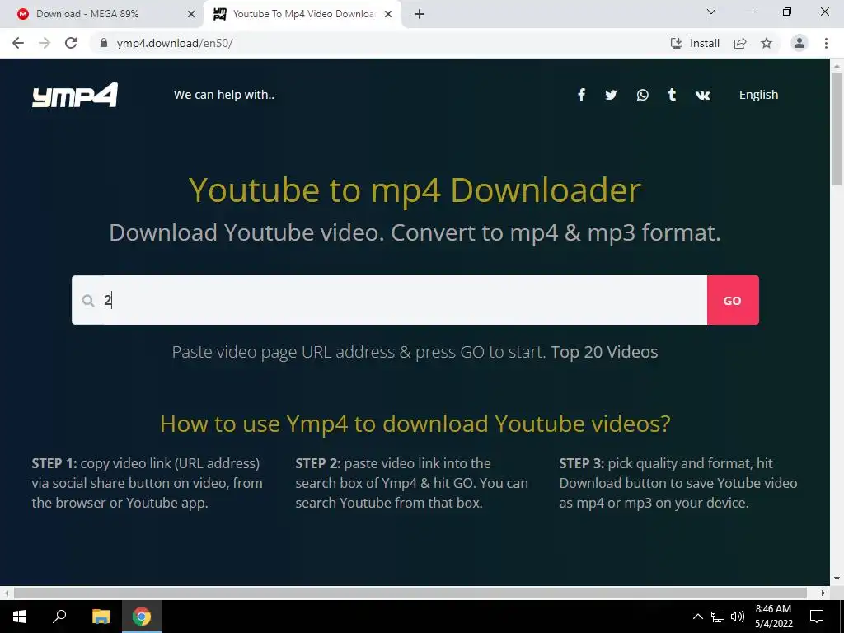Open a new browser tab
This screenshot has width=844, height=633.
tap(420, 14)
